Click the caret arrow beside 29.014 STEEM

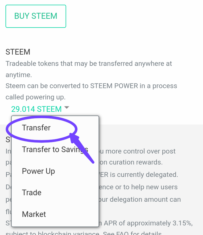[67, 108]
